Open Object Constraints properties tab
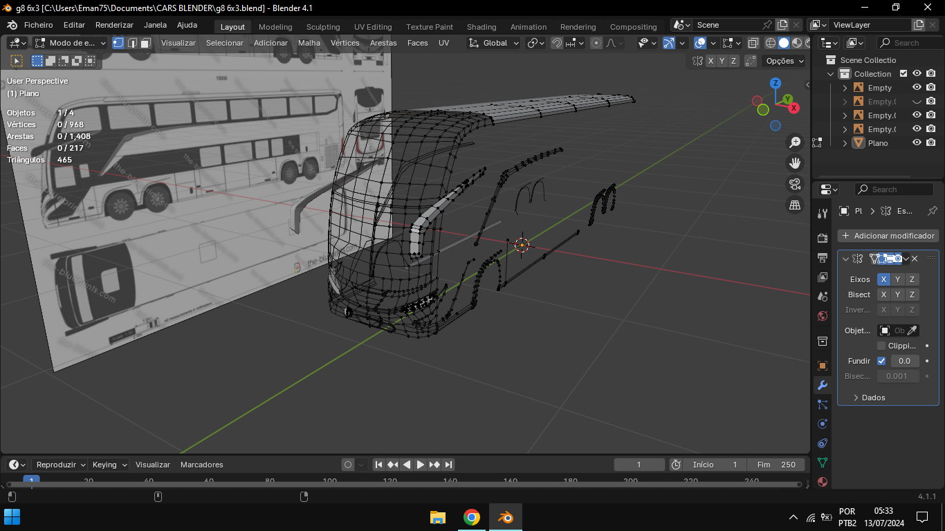The image size is (945, 531). coord(823,443)
